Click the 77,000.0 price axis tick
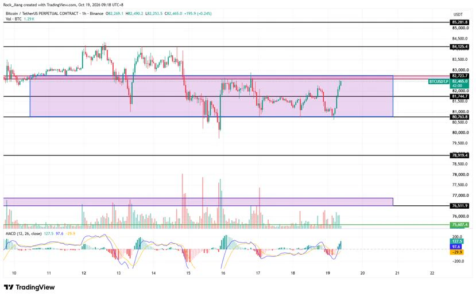476x297 pixels. pos(460,196)
